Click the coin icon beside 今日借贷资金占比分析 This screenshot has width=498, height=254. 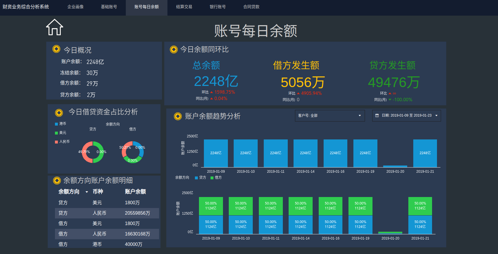coord(59,113)
